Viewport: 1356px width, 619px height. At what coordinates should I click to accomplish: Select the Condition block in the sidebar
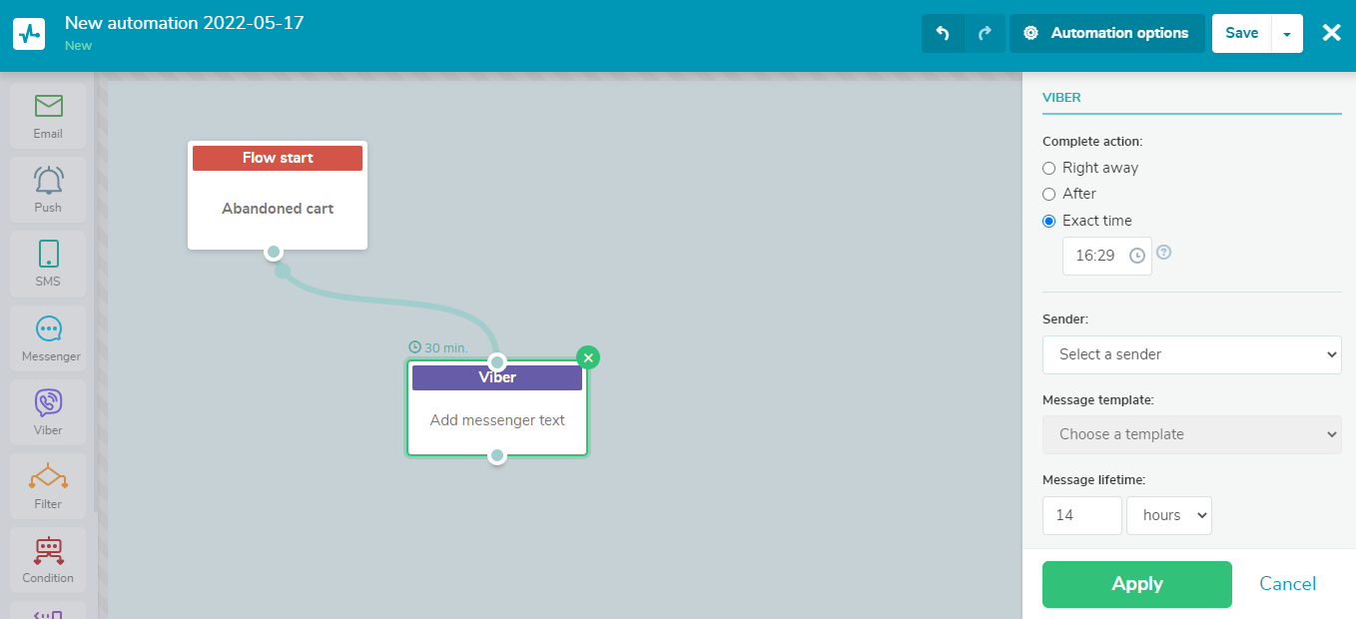47,558
